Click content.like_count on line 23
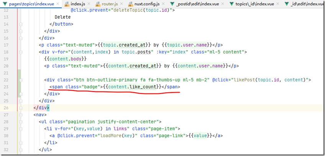Screen dimensions: 325x156 point(132,87)
